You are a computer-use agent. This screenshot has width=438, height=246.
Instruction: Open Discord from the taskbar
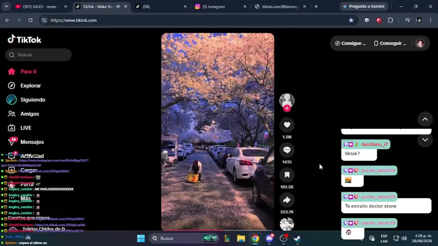click(269, 238)
